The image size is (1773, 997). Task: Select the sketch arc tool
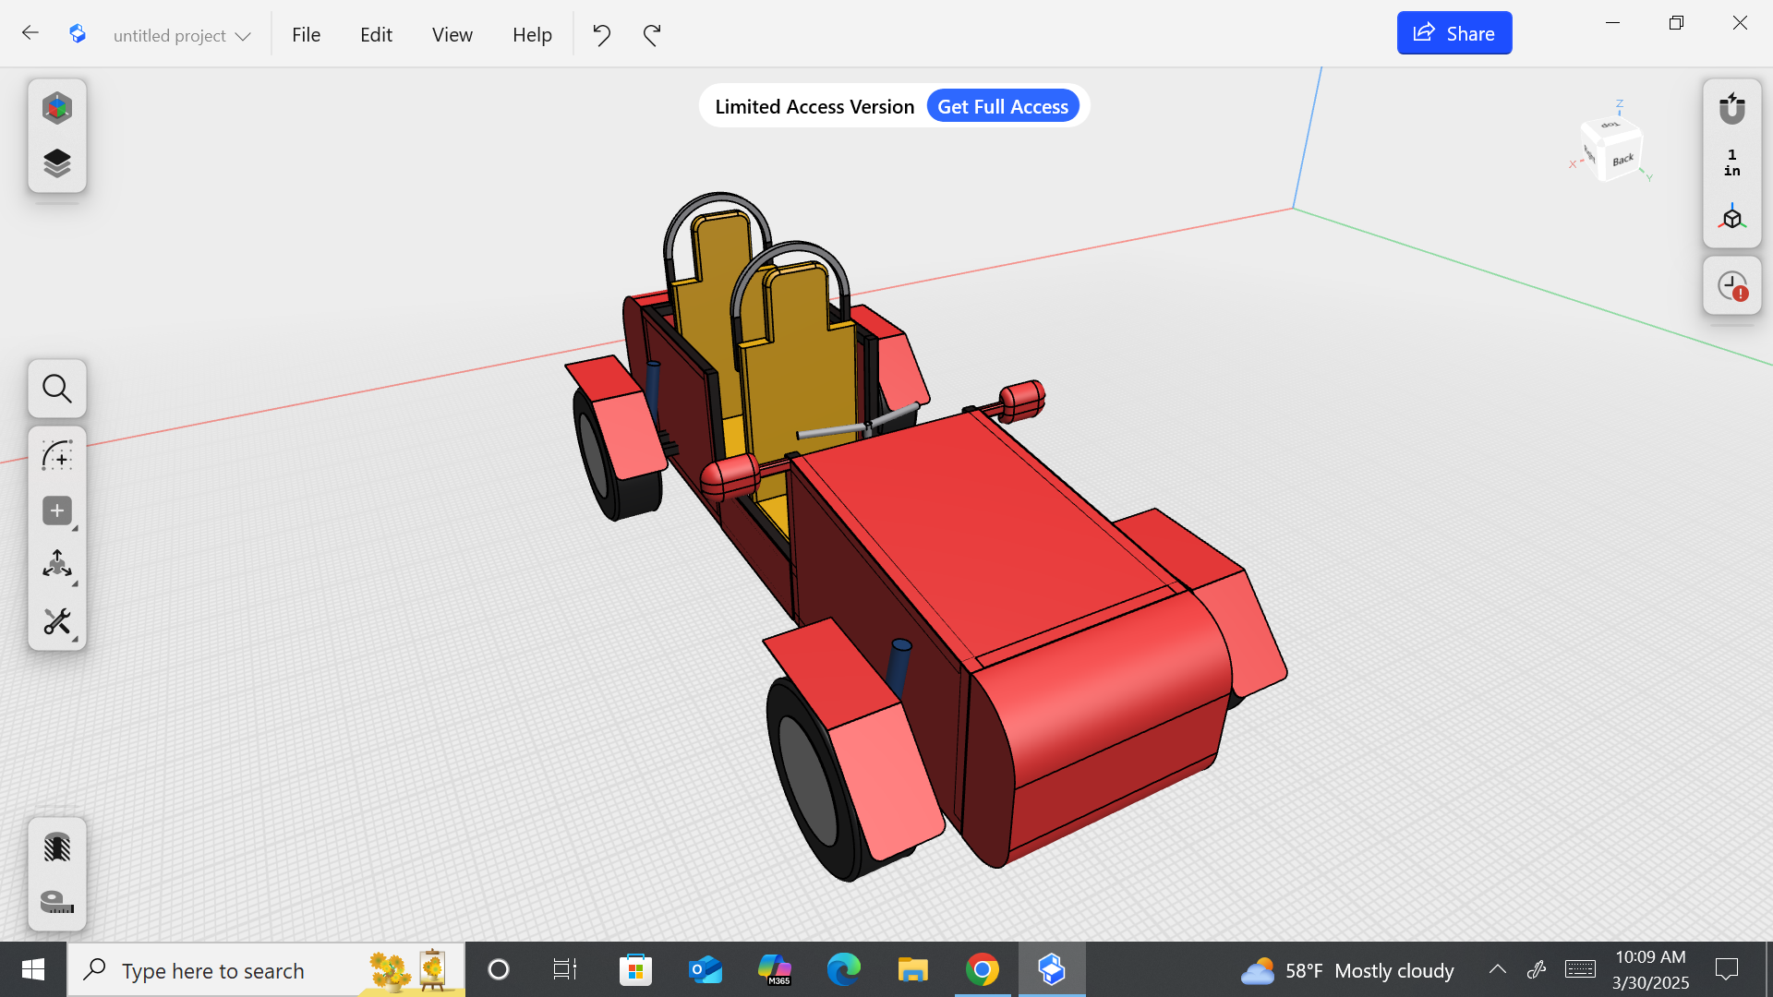pyautogui.click(x=57, y=456)
